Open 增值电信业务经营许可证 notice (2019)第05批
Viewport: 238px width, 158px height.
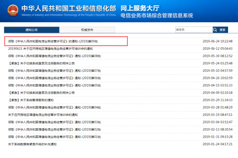pos(54,85)
